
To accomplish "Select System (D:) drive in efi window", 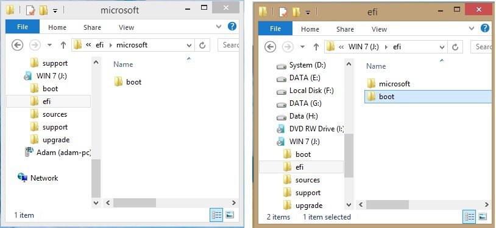I will 301,65.
